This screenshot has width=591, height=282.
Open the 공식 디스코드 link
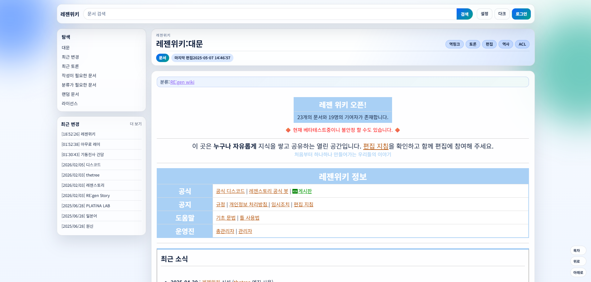coord(230,191)
